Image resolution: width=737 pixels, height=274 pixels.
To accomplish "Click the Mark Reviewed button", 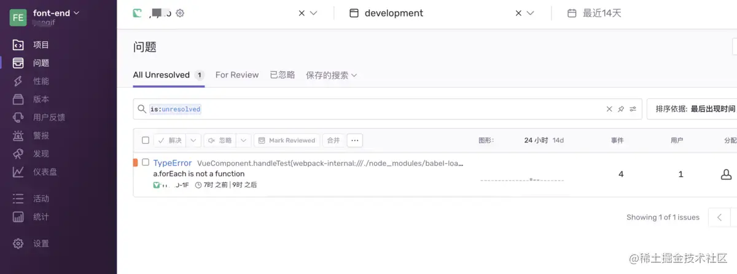I will [286, 140].
